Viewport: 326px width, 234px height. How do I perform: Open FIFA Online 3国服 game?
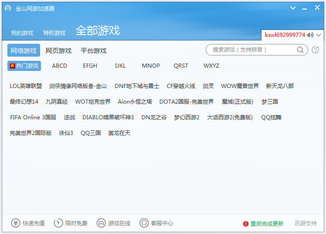coord(33,117)
